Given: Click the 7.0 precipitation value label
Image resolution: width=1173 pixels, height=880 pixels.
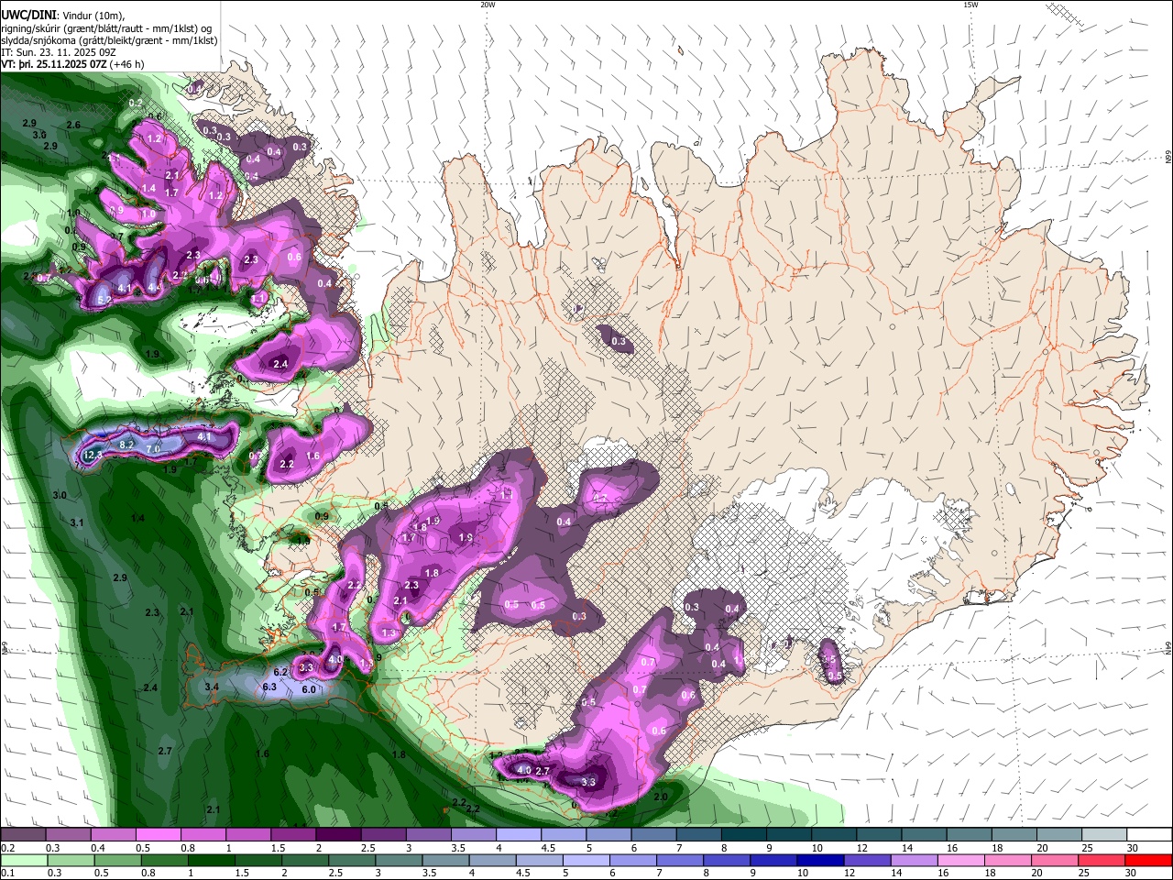Looking at the screenshot, I should click(153, 449).
